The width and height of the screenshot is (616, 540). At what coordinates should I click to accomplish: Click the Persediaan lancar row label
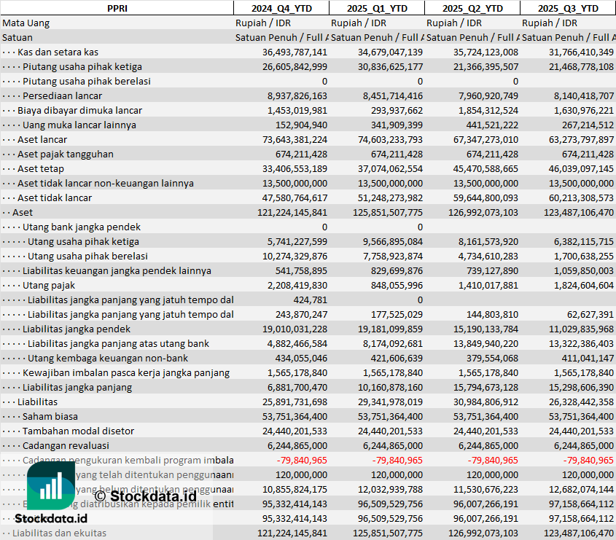[62, 95]
